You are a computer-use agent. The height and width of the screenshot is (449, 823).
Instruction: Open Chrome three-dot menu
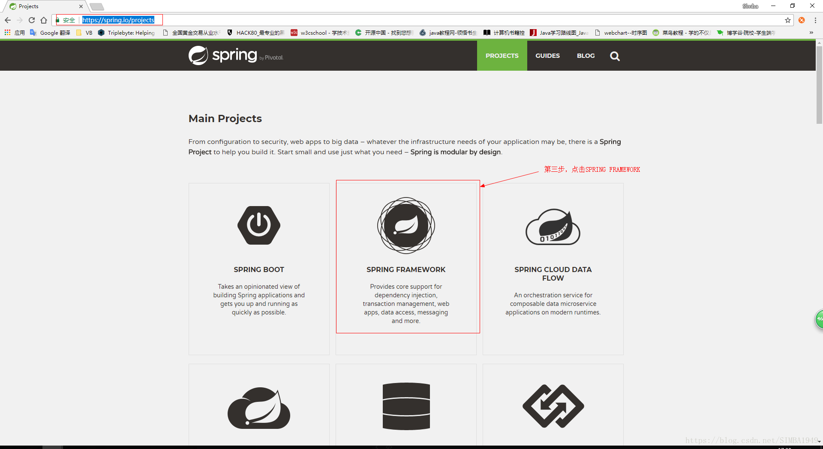[815, 20]
